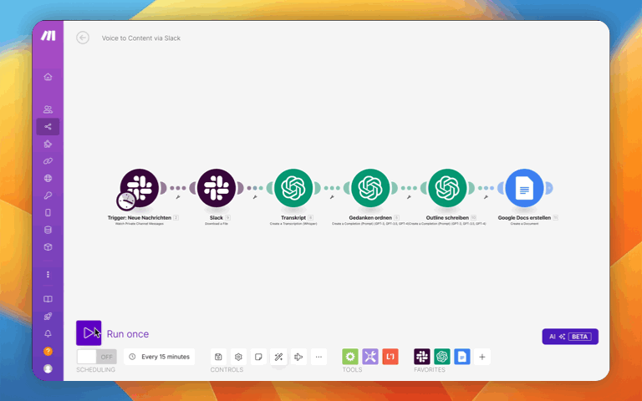Add module after Google Docs erstellen

(549, 188)
